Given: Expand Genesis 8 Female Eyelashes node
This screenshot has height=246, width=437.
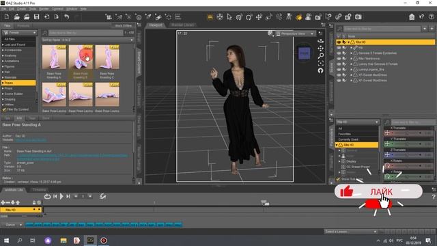Looking at the screenshot, I should pos(352,53).
